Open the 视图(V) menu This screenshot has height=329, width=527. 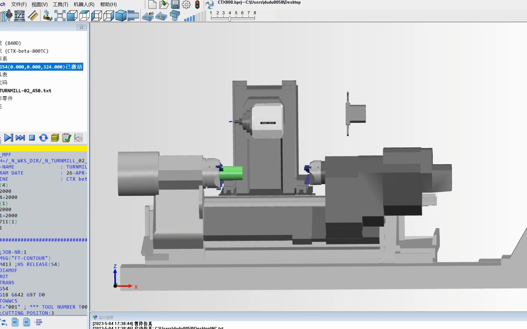40,4
